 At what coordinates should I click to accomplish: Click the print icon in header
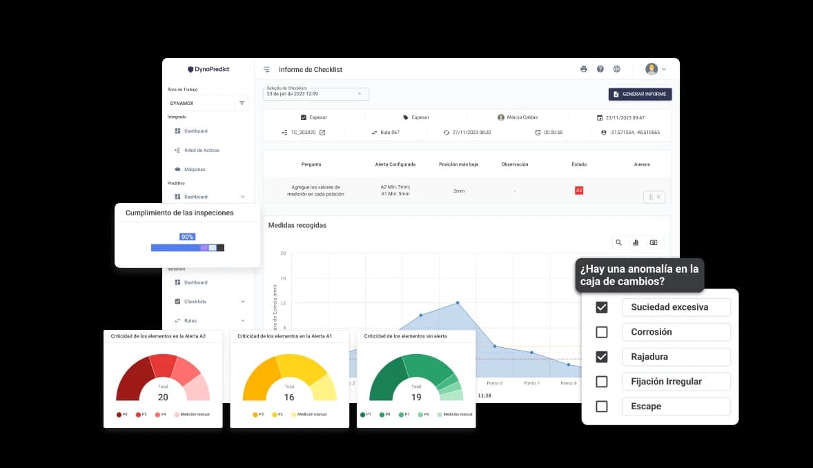coord(584,69)
